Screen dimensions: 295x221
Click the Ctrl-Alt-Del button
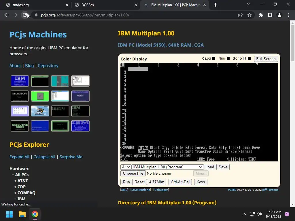(180, 182)
